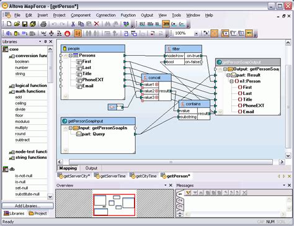Switch to the getServerTime mapping tab
This screenshot has height=226, width=294.
click(110, 176)
